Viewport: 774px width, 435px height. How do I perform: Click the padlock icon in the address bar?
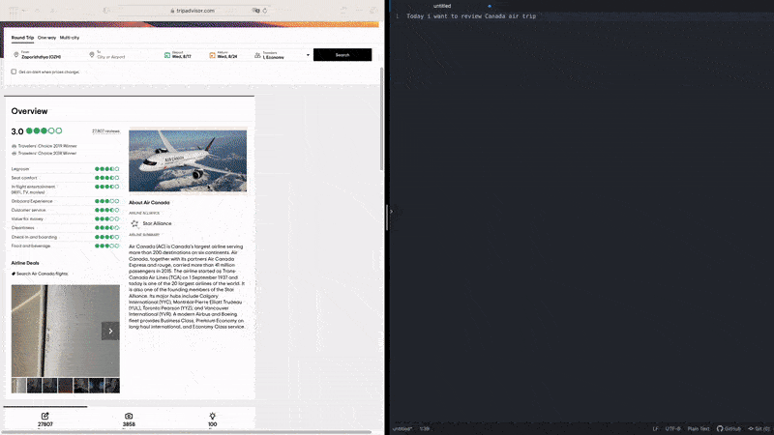pos(172,11)
